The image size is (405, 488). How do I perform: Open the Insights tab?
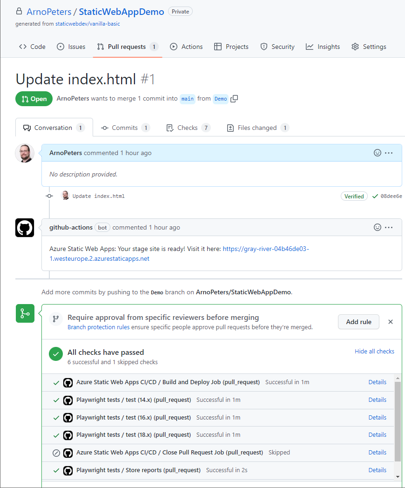point(323,47)
